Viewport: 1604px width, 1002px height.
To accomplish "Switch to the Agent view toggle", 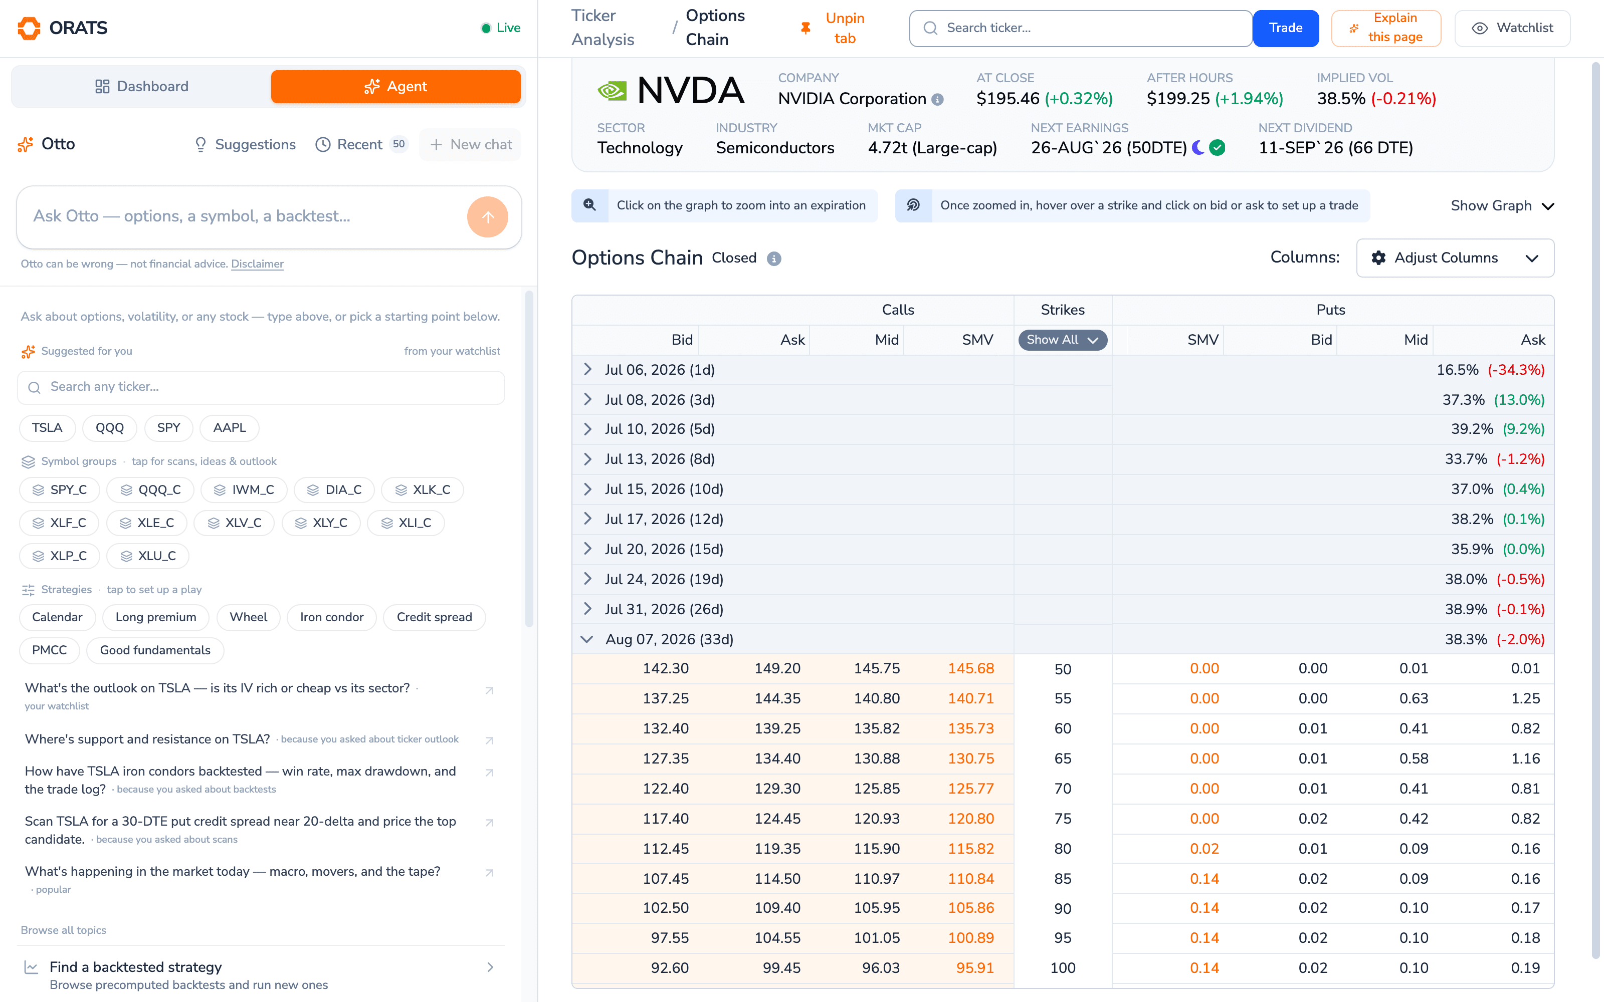I will tap(395, 87).
